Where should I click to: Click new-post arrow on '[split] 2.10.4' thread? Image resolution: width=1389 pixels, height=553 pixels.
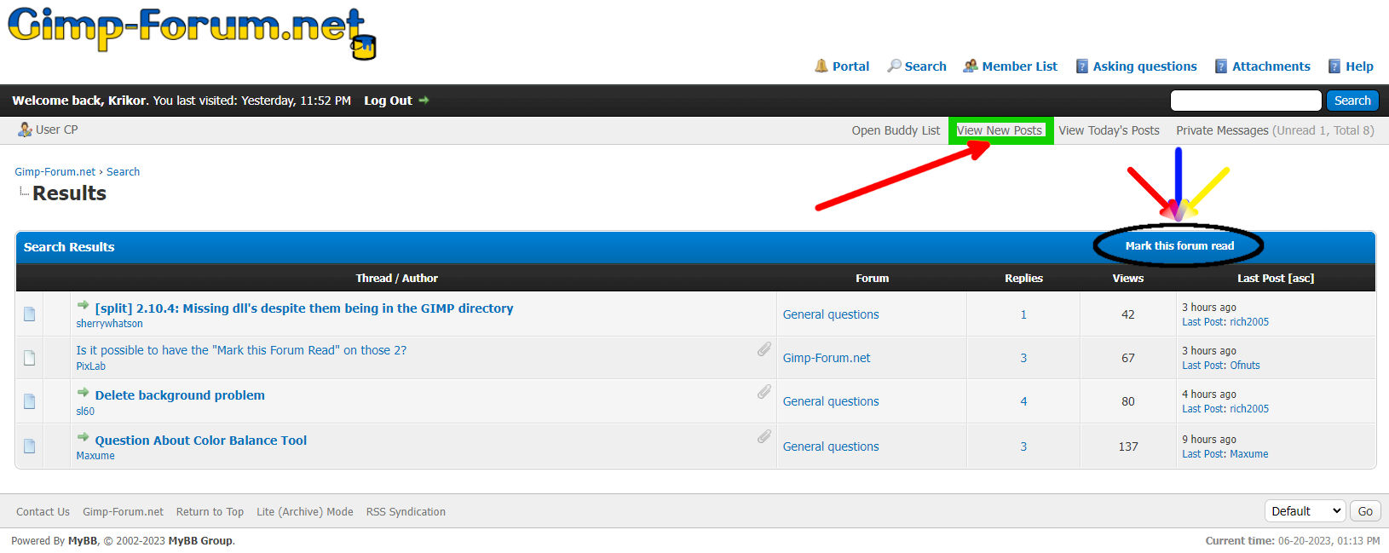coord(84,305)
